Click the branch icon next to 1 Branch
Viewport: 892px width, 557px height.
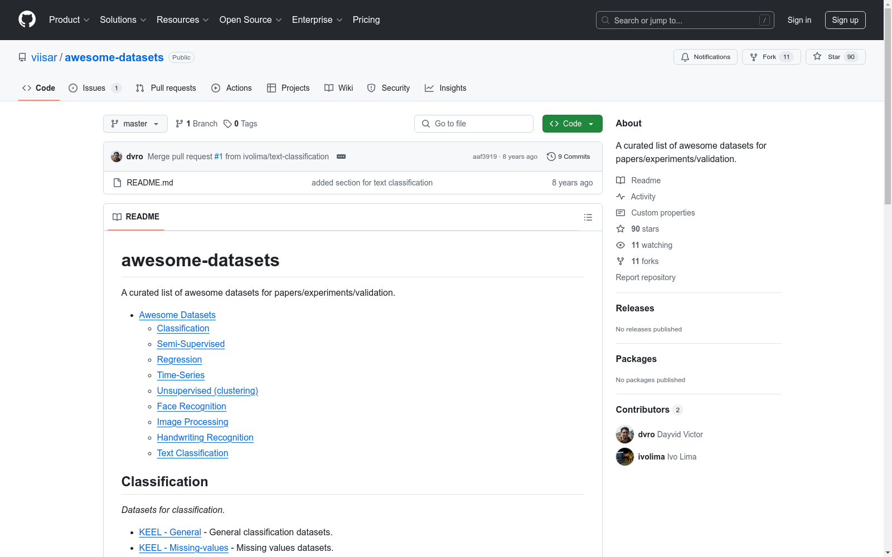pyautogui.click(x=180, y=124)
